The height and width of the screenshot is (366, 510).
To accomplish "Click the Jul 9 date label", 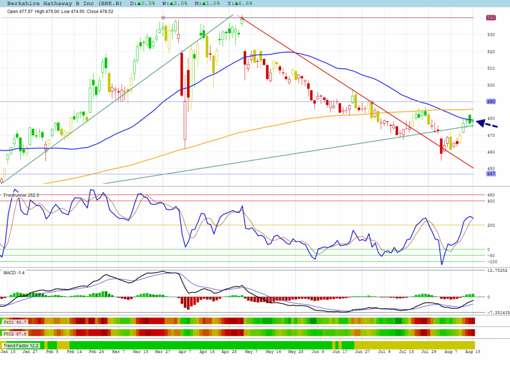I will pyautogui.click(x=384, y=352).
